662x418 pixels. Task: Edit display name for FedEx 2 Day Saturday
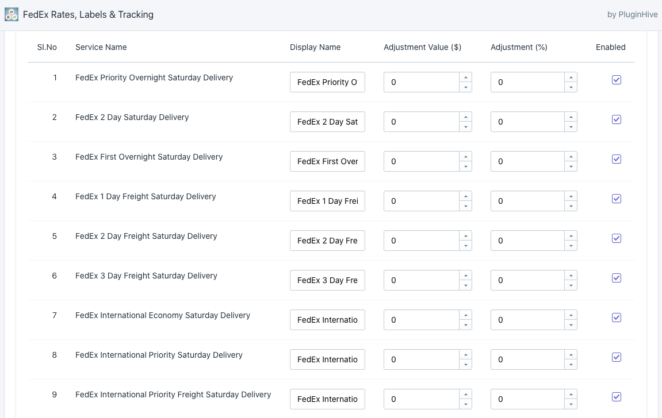coord(327,122)
